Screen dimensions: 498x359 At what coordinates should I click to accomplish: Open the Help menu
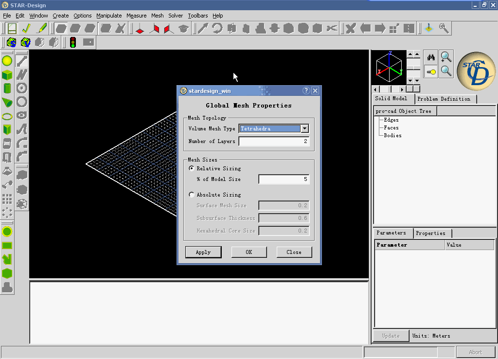pyautogui.click(x=217, y=16)
